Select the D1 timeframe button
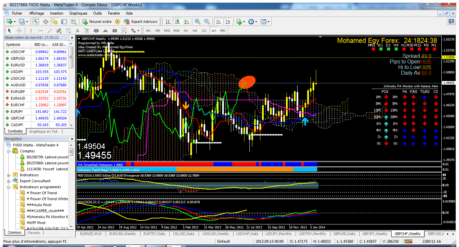 tap(204, 31)
